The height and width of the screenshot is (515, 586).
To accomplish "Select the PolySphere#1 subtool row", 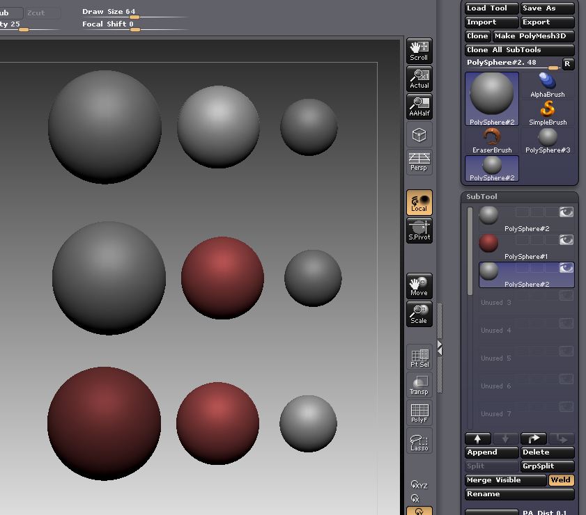I will (526, 247).
